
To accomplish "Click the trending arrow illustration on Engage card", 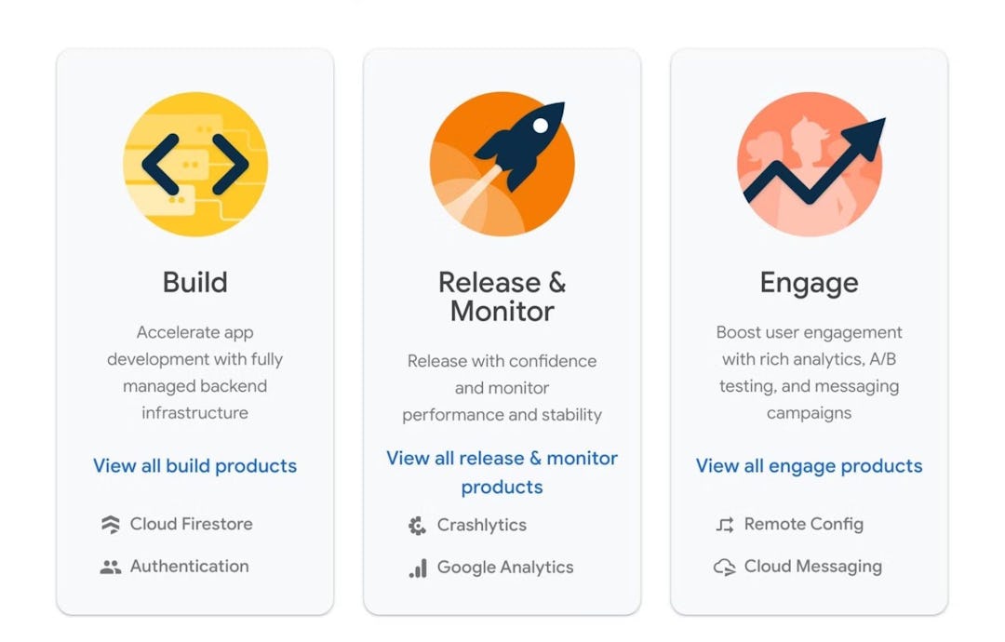I will click(x=809, y=163).
